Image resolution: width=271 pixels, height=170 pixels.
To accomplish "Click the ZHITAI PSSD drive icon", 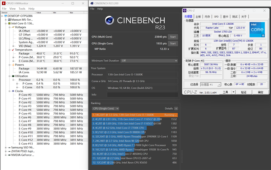I will click(x=9, y=151).
